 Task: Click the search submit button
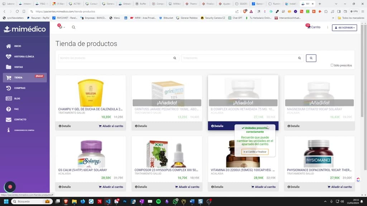coord(311,58)
